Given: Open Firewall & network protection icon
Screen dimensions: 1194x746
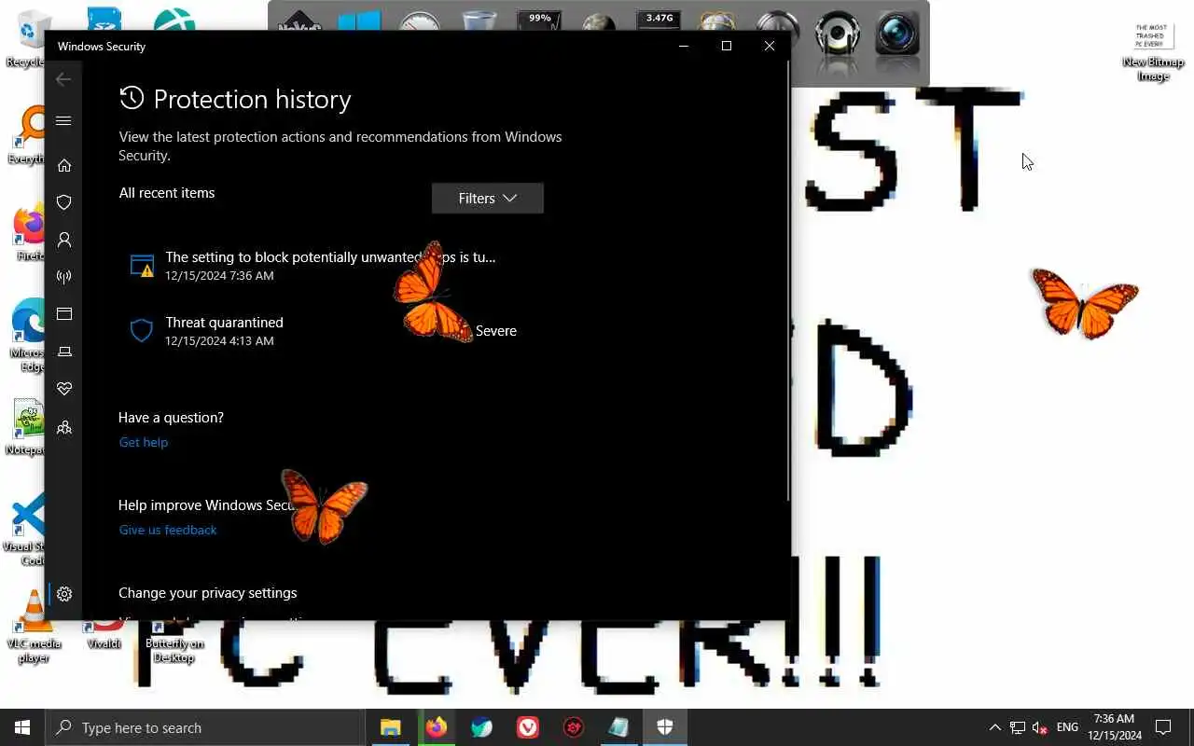Looking at the screenshot, I should pos(64,277).
